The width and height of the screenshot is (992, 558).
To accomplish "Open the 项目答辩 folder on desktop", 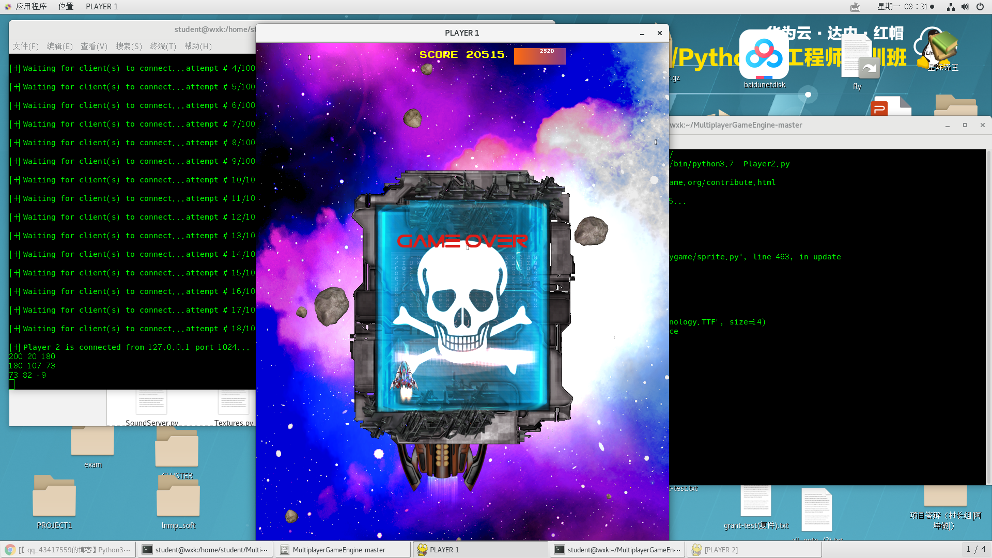I will point(945,508).
